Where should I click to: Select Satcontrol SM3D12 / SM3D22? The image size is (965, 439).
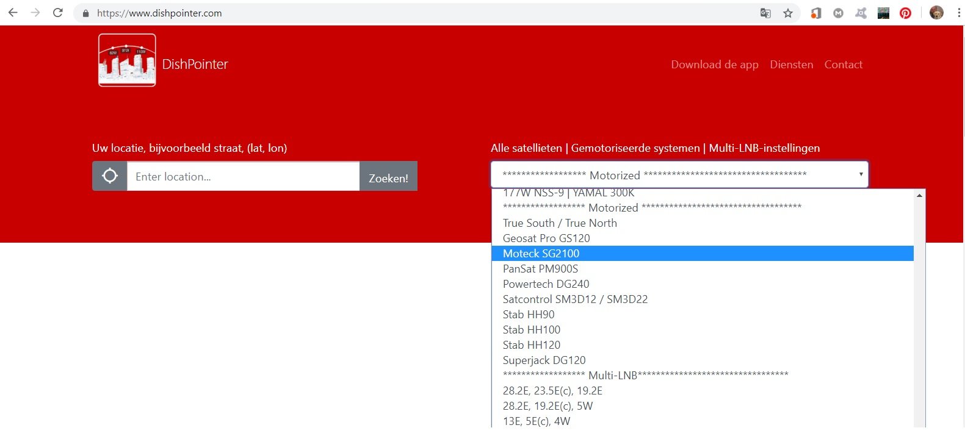[703, 299]
